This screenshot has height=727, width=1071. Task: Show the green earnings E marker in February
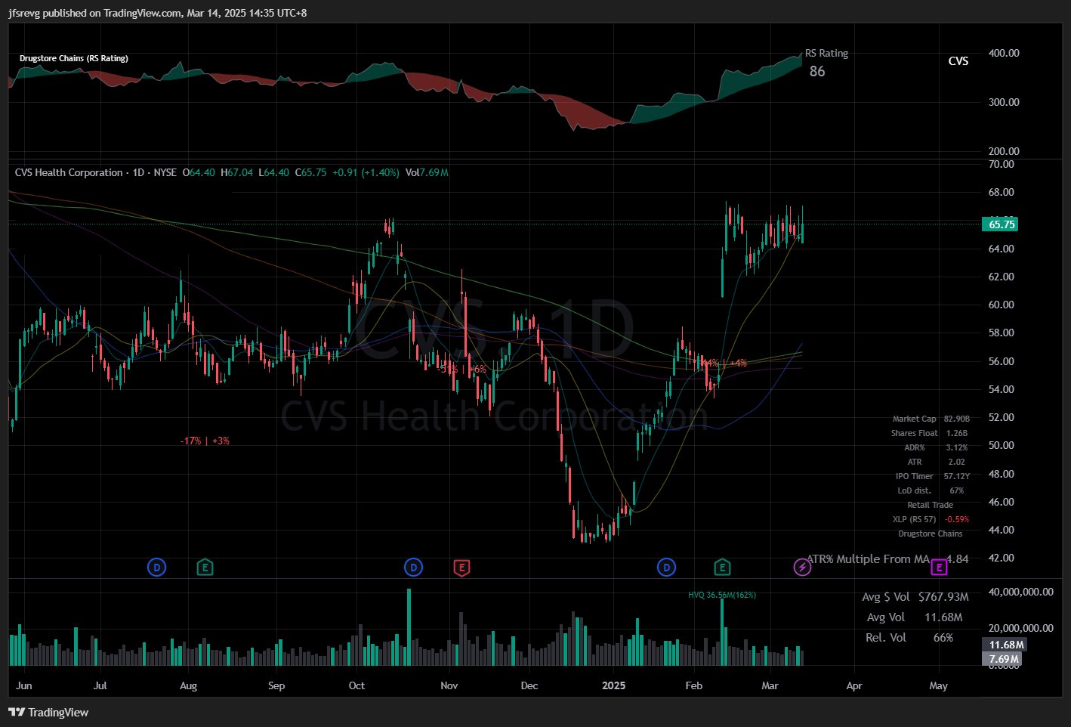[x=722, y=567]
